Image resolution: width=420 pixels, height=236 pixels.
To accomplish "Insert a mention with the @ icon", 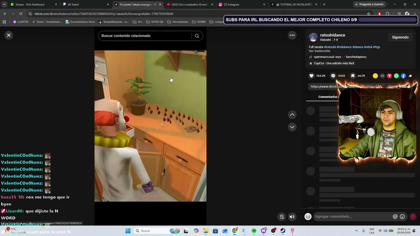I will (x=395, y=217).
